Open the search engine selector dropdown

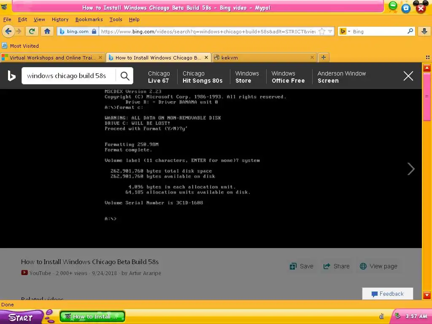(x=345, y=31)
